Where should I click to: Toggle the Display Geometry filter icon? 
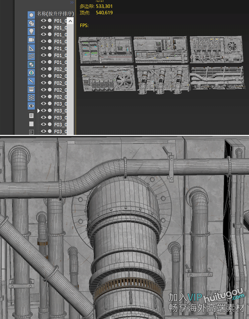[31, 15]
